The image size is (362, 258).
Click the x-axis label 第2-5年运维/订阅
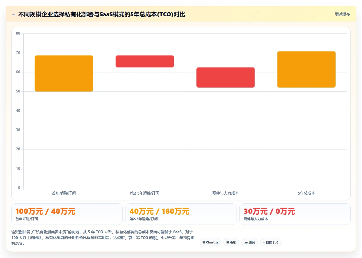(x=145, y=193)
